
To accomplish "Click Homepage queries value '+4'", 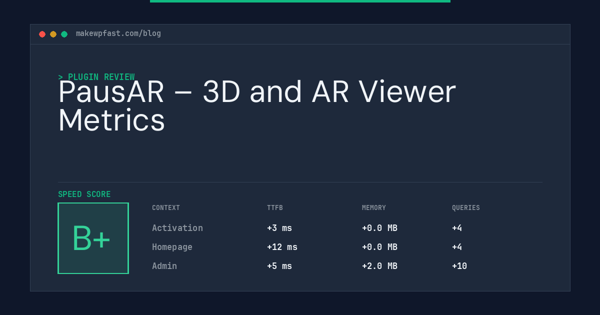I will (x=457, y=247).
